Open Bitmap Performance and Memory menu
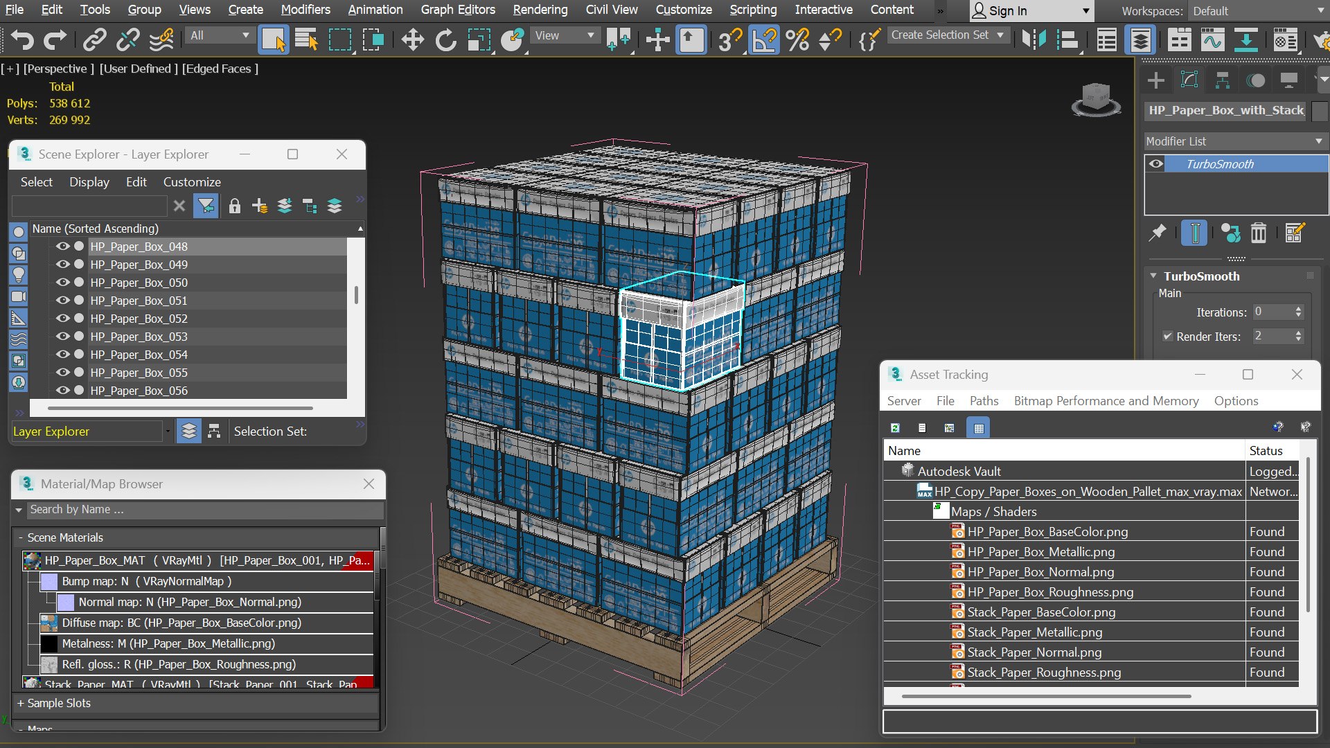Screen dimensions: 1330x748 1106,401
